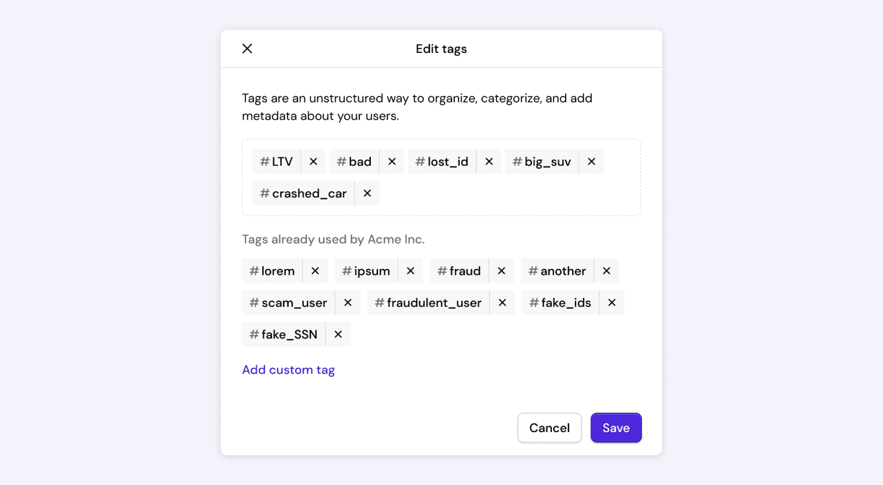Screen dimensions: 883x485
Task: Click inside the assigned tags area
Action: [441, 176]
